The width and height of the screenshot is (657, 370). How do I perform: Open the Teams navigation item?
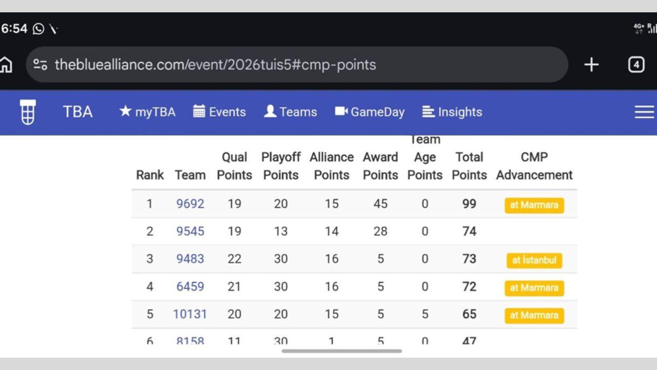[291, 112]
